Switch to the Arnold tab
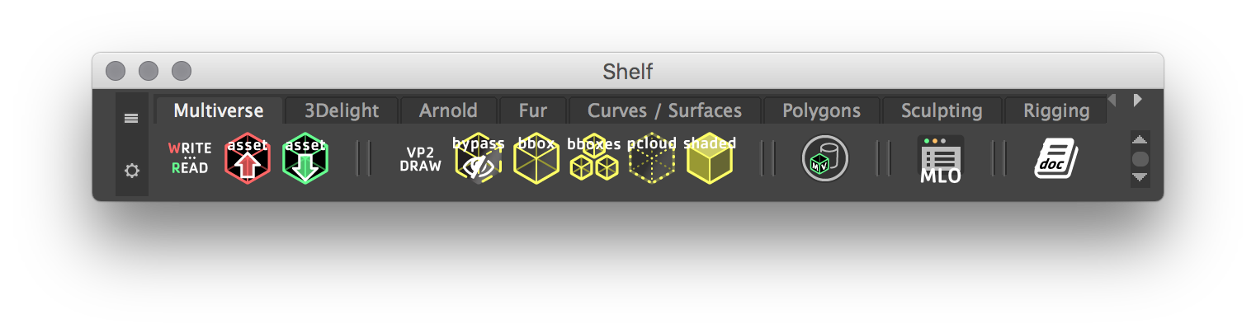This screenshot has height=333, width=1256. pos(448,110)
